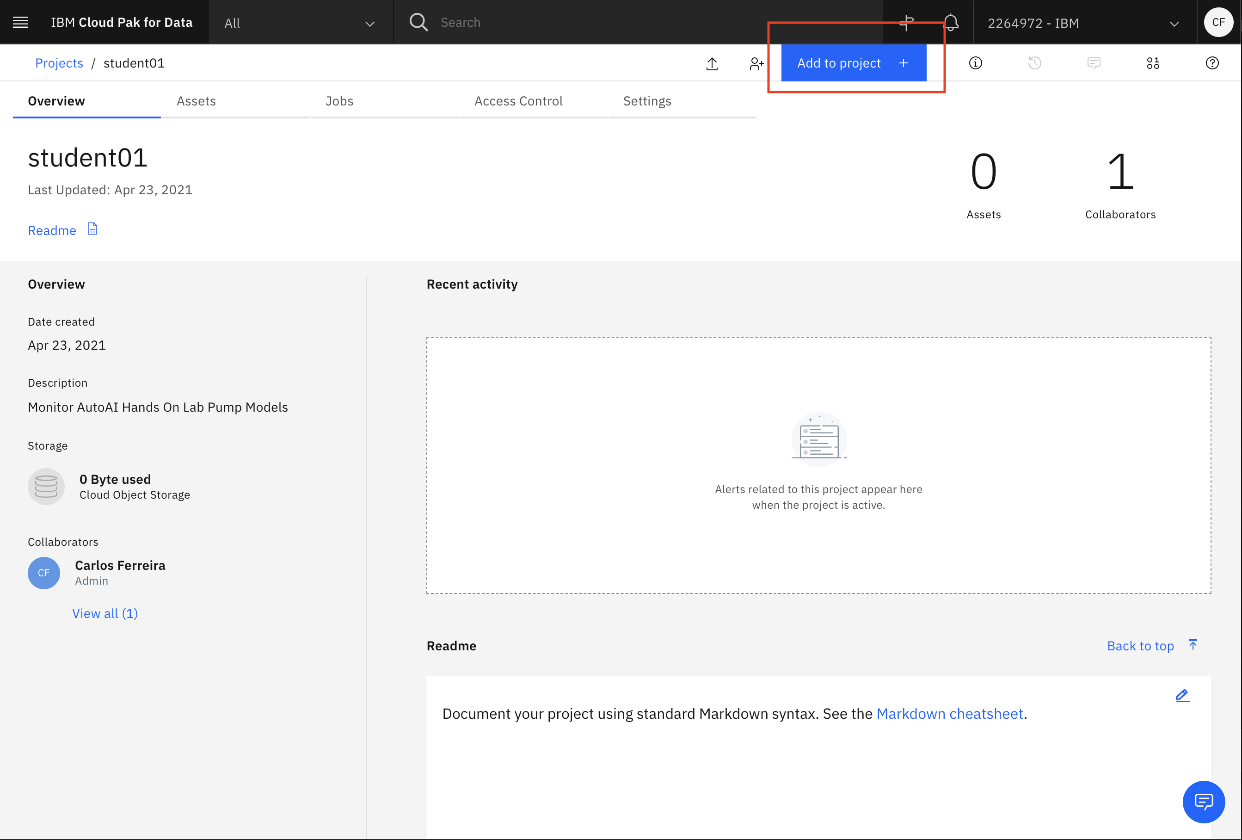Click the 1 Collaborators counter
Viewport: 1242px width, 840px height.
click(x=1120, y=185)
